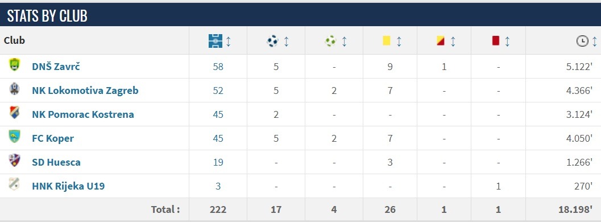Sort by goals using sort arrows
Image resolution: width=601 pixels, height=222 pixels.
(286, 41)
